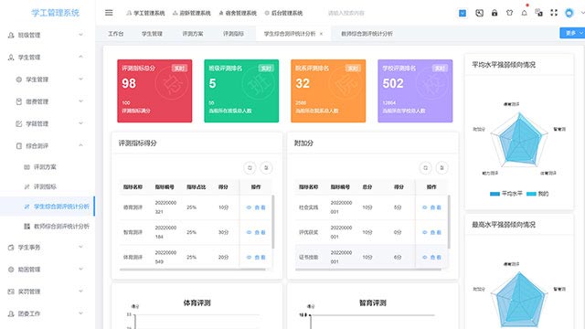Click horizontal scrollbar under 评测指标得分 table

click(x=193, y=270)
